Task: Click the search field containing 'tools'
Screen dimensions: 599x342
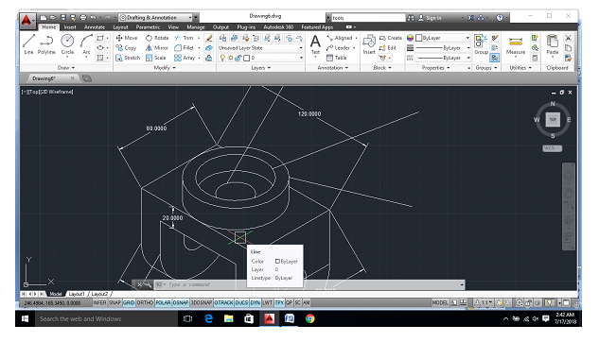Action: click(x=368, y=18)
